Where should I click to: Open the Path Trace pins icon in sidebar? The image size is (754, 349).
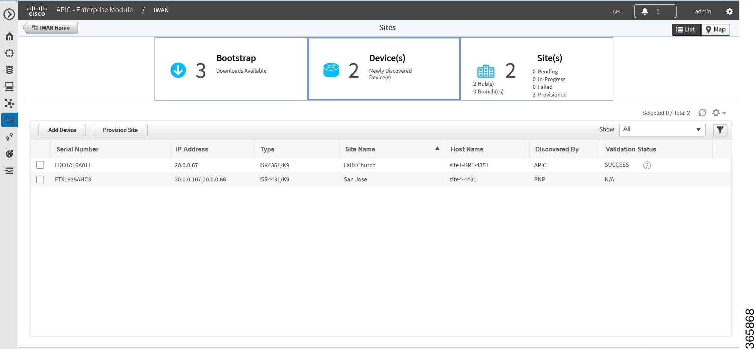coord(9,137)
